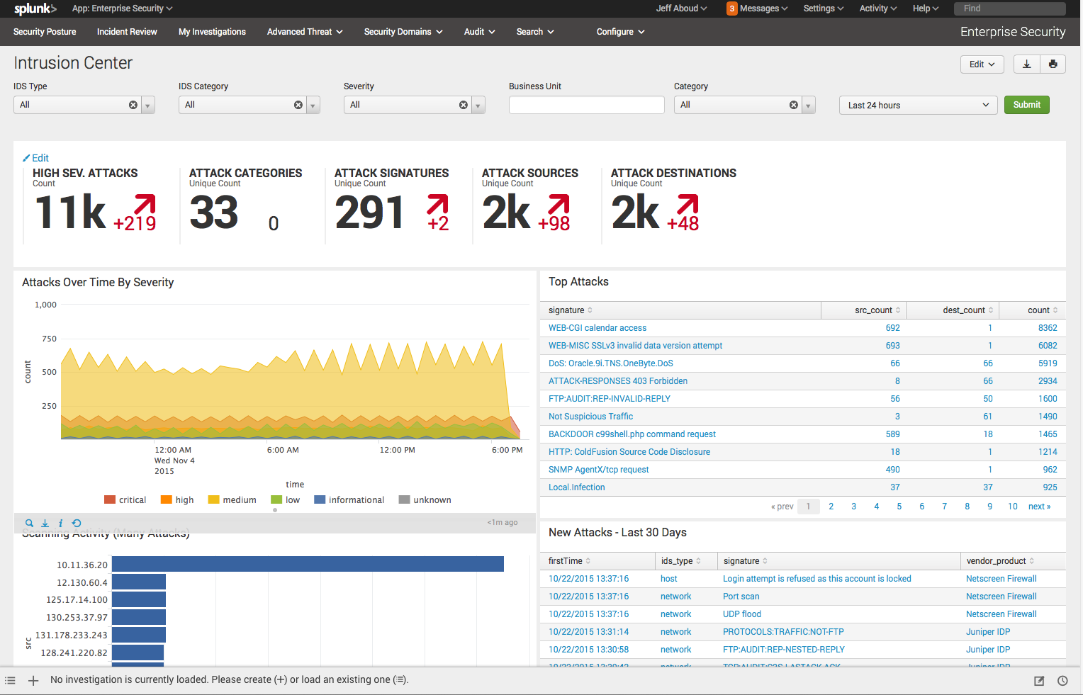Screen dimensions: 1083x695
Task: Click the Business Unit input field
Action: 587,105
